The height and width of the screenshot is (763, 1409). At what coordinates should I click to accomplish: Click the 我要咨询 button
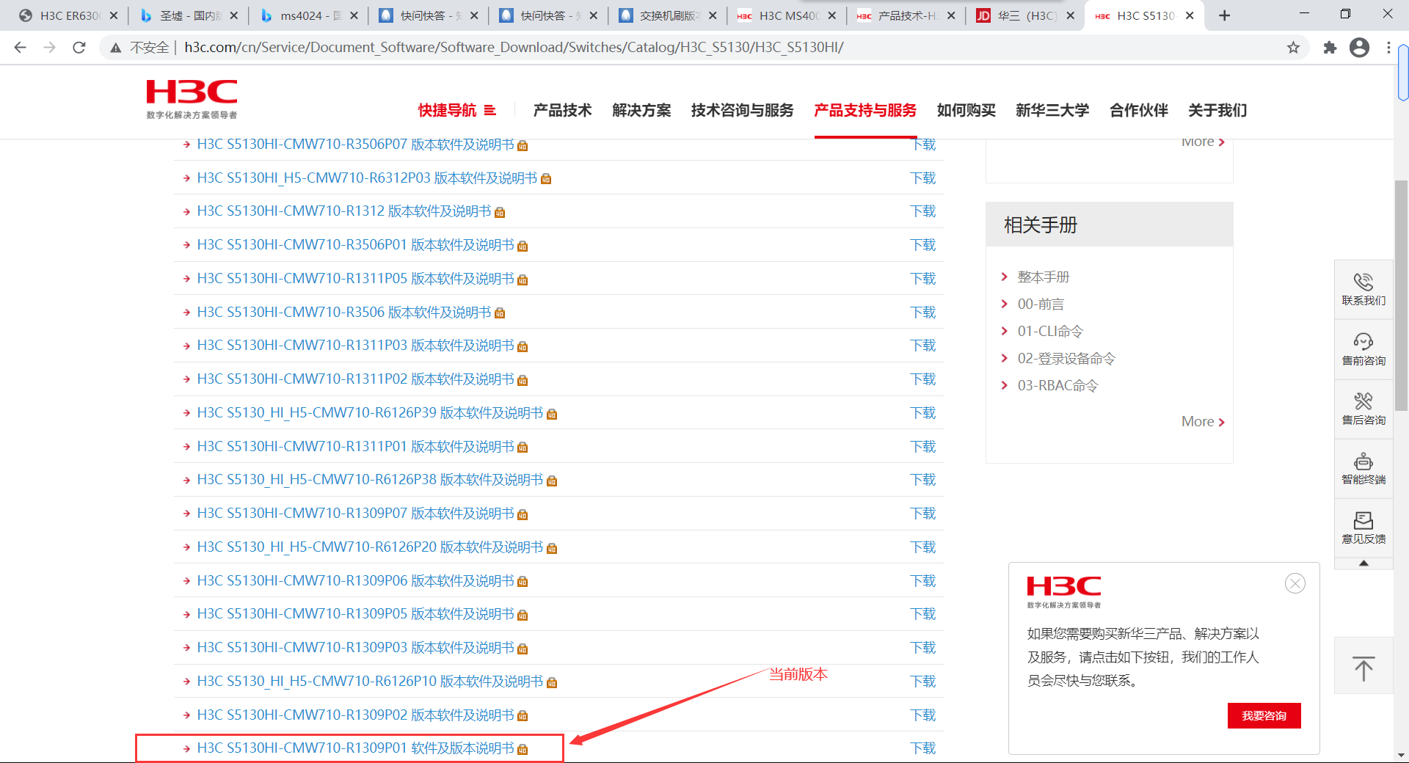point(1264,715)
